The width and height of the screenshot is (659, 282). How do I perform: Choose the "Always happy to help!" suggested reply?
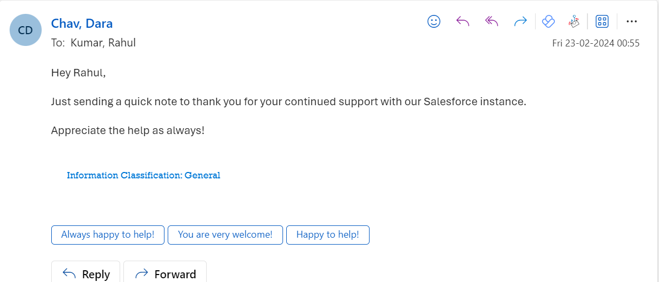(x=108, y=235)
